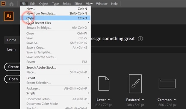Click the home icon in top bar
The image size is (186, 109).
[11, 4]
